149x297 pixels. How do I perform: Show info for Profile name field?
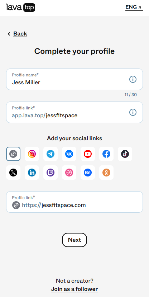tap(133, 79)
